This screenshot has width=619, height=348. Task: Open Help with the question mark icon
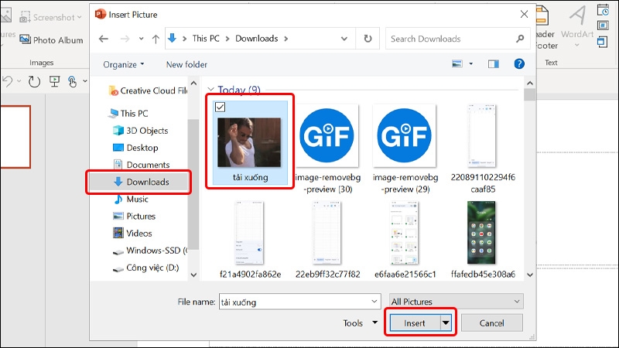pos(519,63)
